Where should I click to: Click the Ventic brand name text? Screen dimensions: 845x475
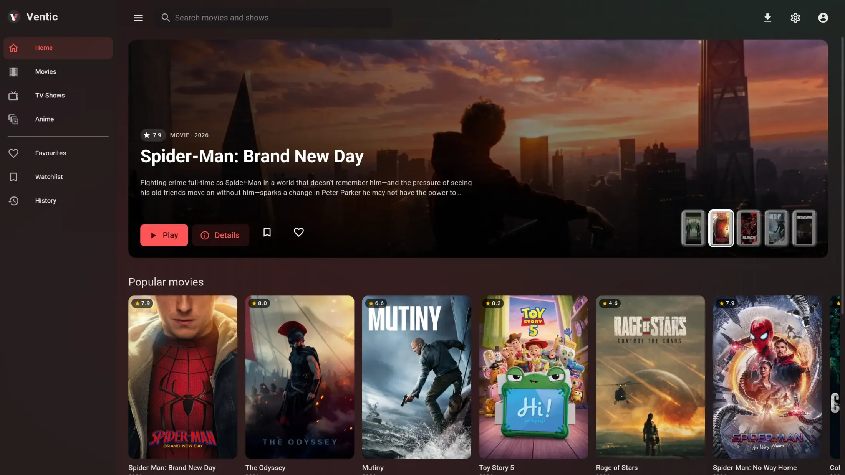coord(42,17)
